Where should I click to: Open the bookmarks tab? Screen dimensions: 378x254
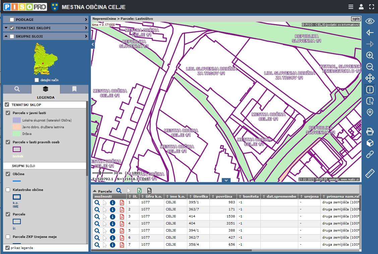(x=74, y=89)
